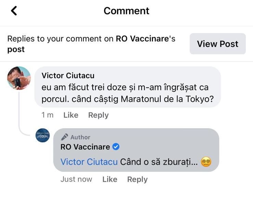
Task: Like the RO Vaccinare reply
Action: [110, 180]
